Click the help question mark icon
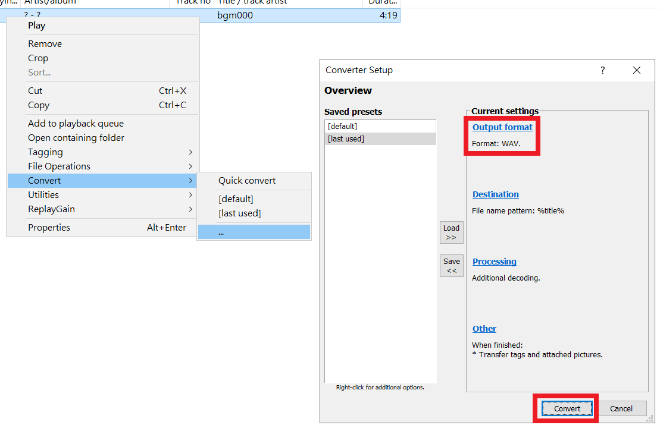 click(x=602, y=70)
